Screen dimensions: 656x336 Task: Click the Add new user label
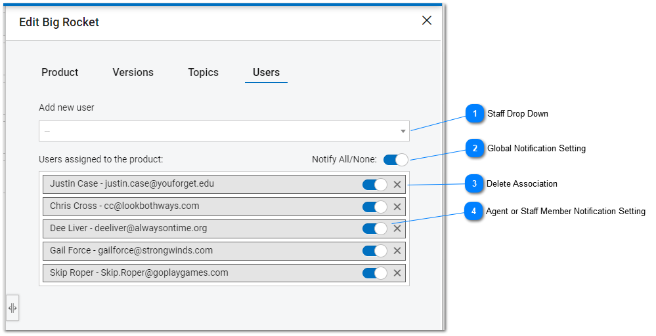coord(66,107)
